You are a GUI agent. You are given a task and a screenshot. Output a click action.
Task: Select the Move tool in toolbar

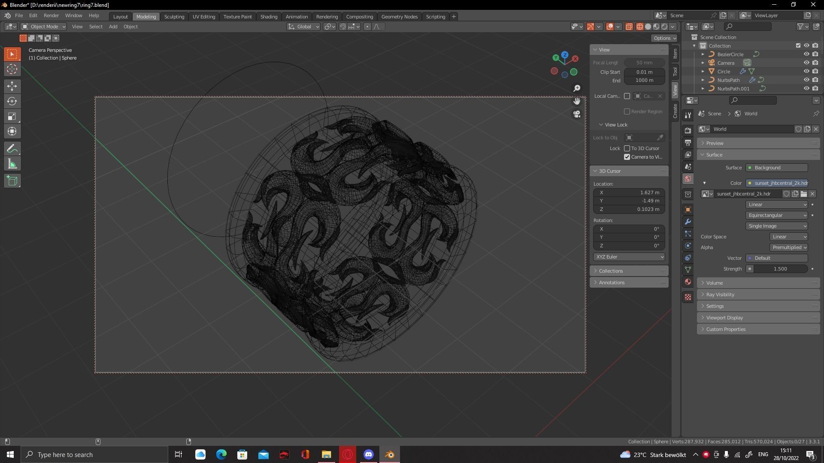[x=12, y=86]
